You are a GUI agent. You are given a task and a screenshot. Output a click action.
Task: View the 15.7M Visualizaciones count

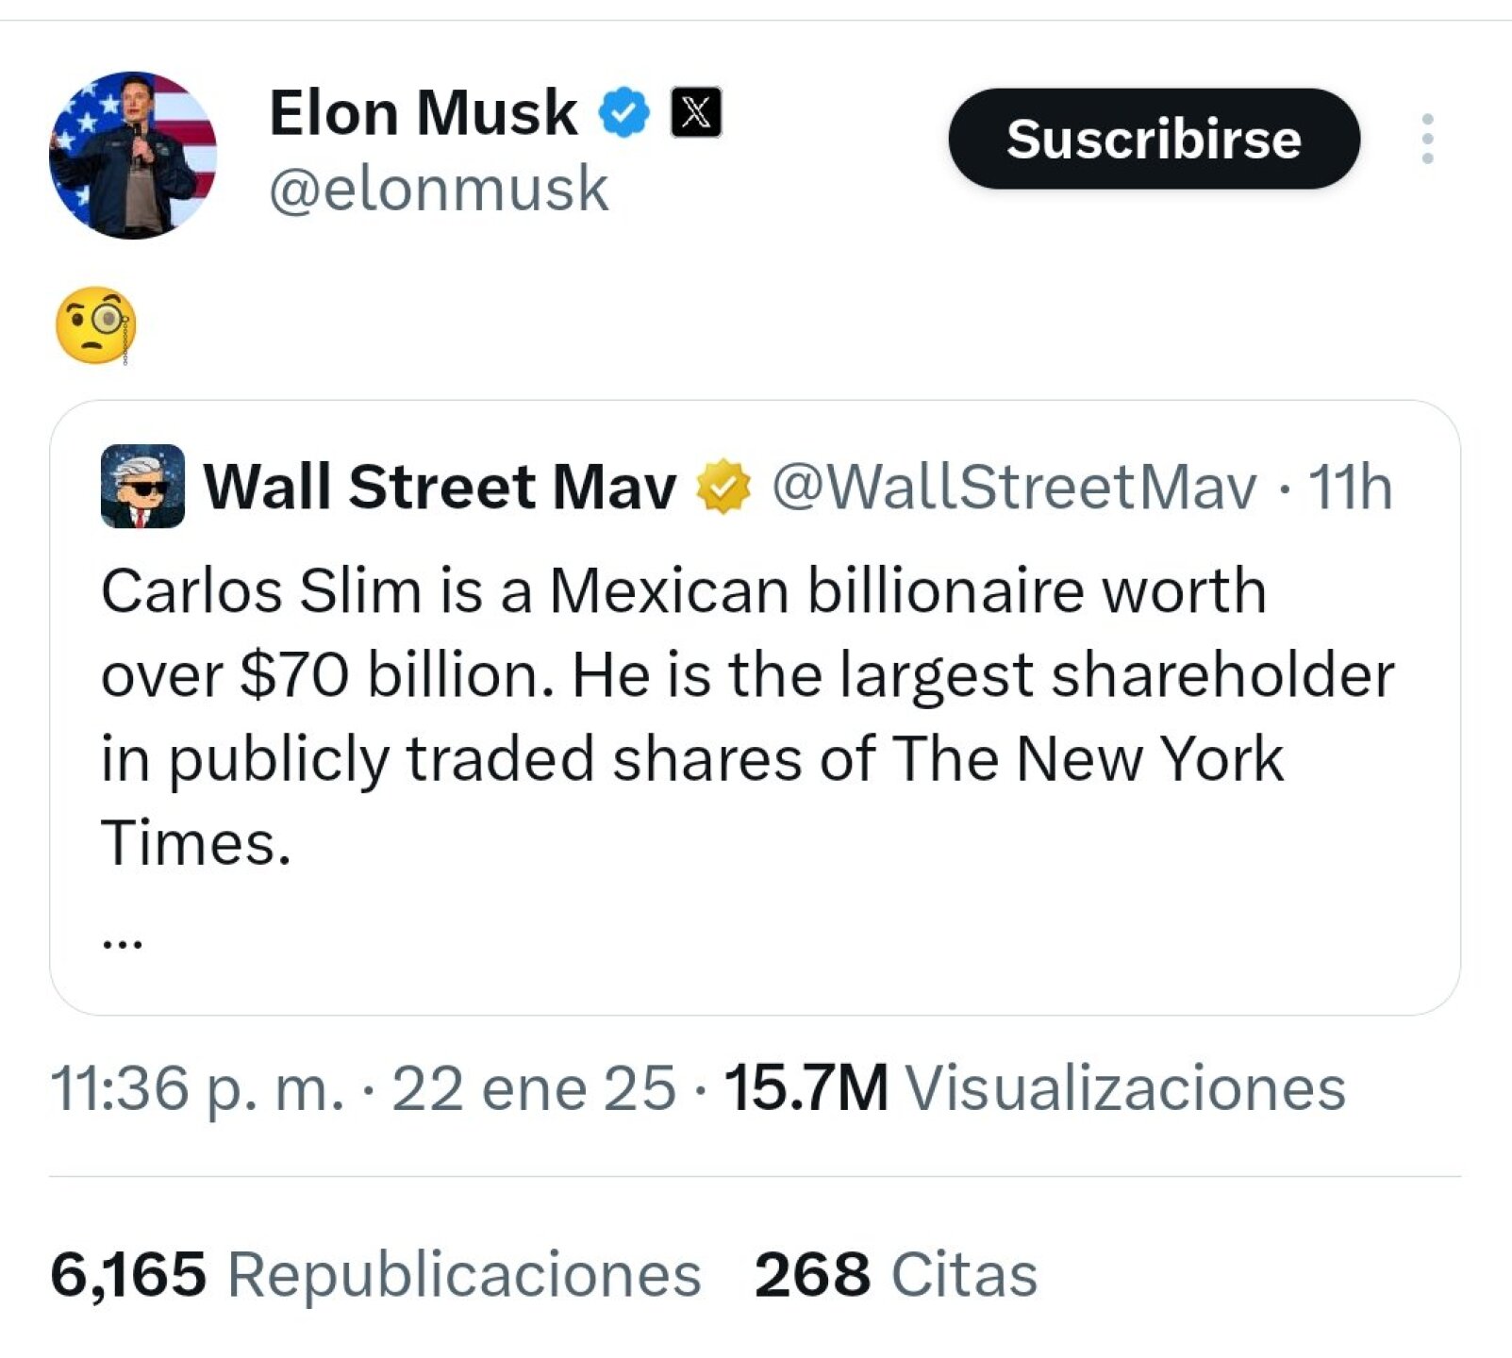point(1034,1088)
